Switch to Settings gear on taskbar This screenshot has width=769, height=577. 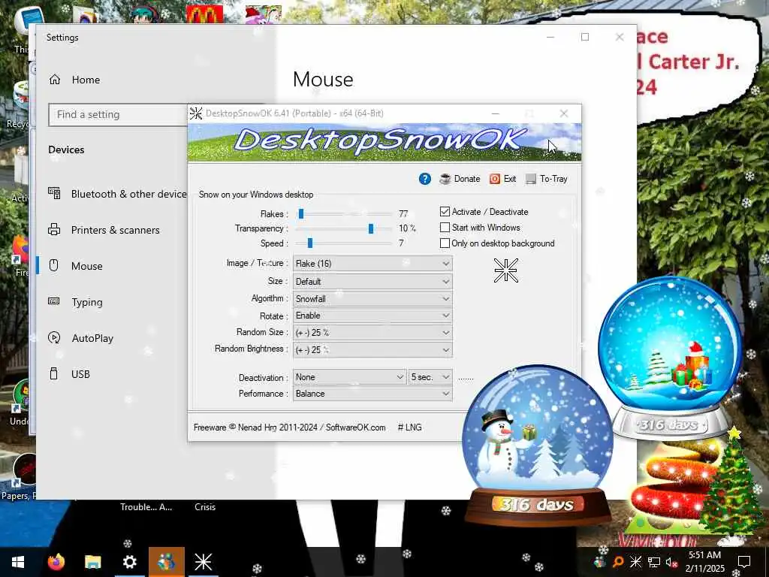(x=129, y=562)
